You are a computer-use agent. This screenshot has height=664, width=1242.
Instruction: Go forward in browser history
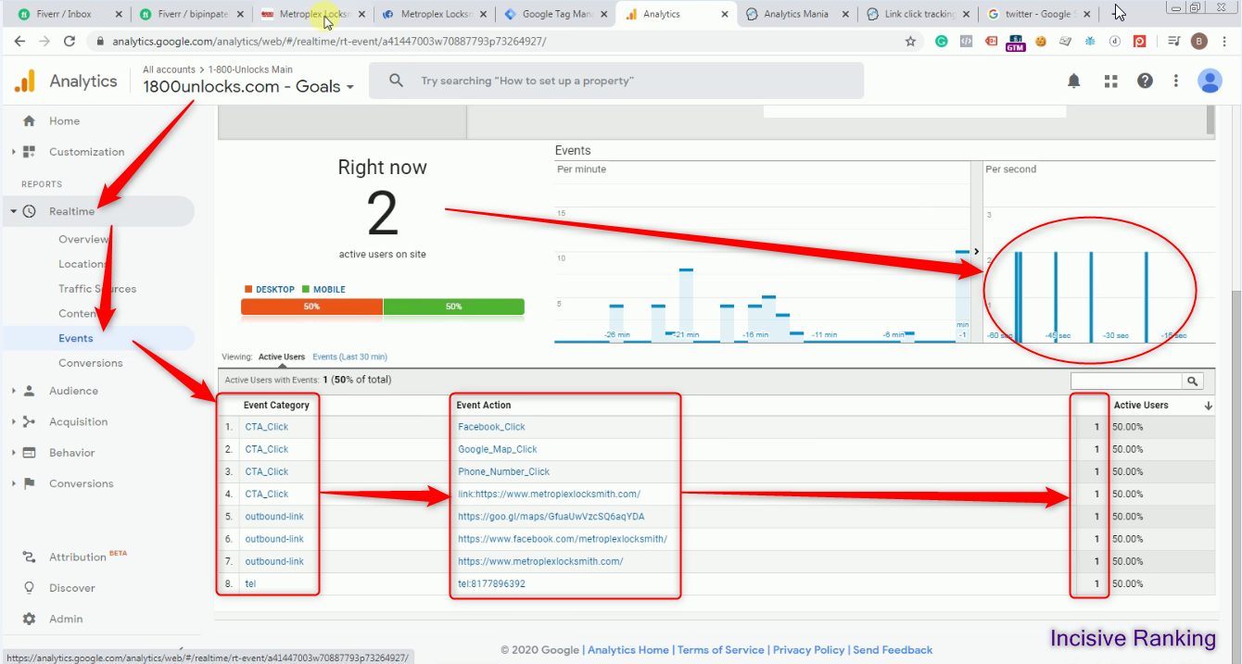coord(44,42)
